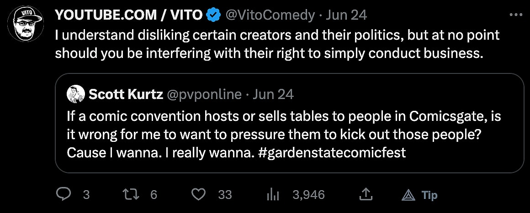Open the three-dot more options menu

(x=516, y=15)
